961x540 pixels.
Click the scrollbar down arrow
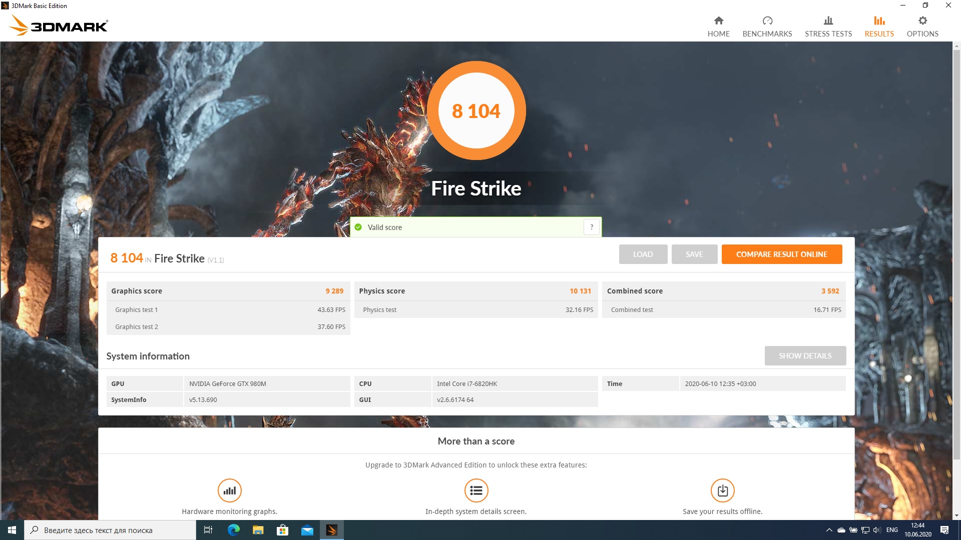click(x=956, y=515)
